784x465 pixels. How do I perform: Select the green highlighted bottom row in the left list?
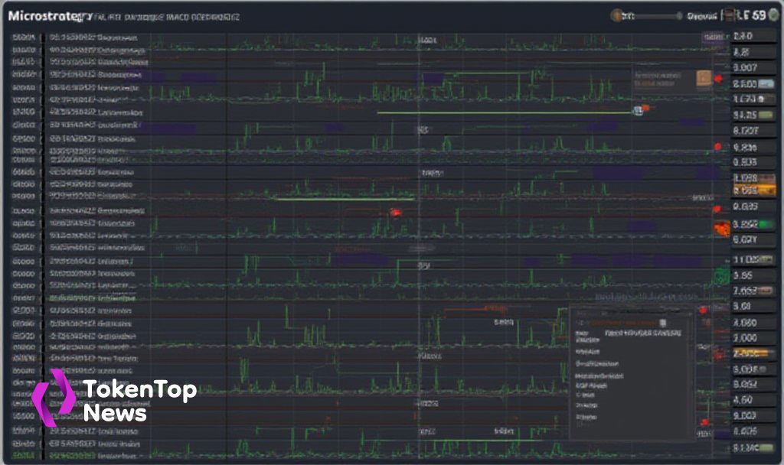point(75,456)
